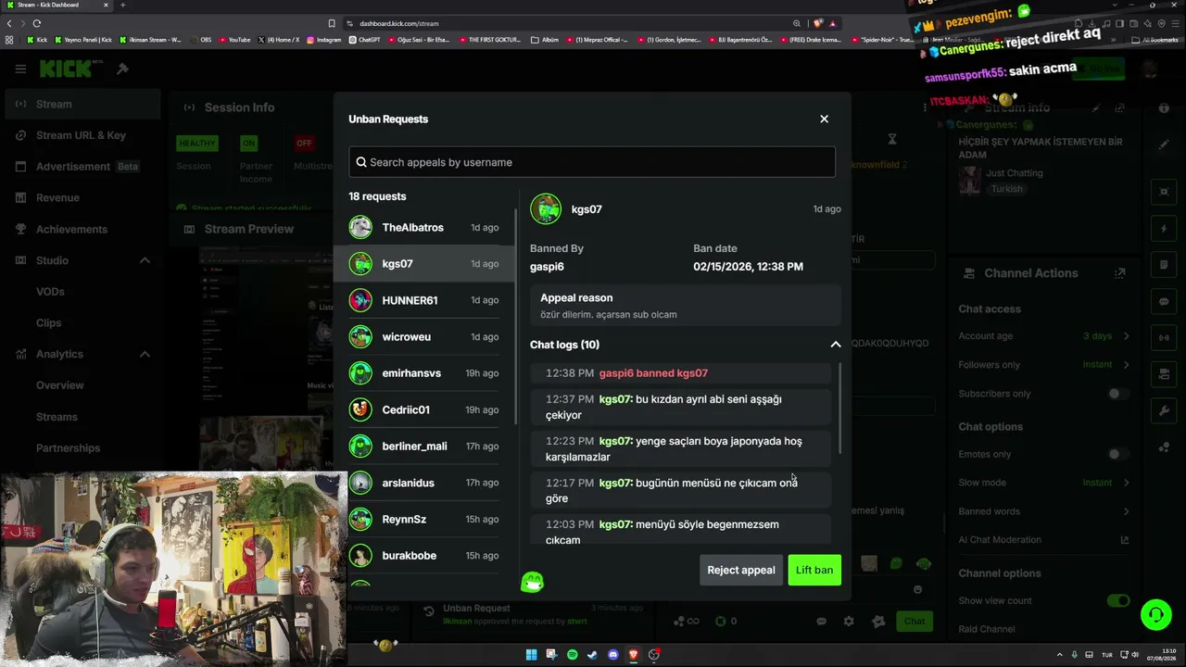Screen dimensions: 1186x667
Task: Open chat settings gear icon
Action: (849, 622)
